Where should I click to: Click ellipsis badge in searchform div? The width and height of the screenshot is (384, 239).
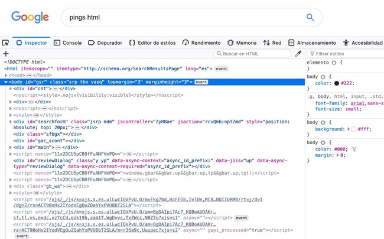tap(77, 127)
